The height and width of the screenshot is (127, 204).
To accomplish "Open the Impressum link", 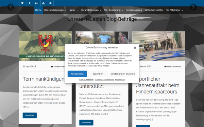I will pos(120,80).
